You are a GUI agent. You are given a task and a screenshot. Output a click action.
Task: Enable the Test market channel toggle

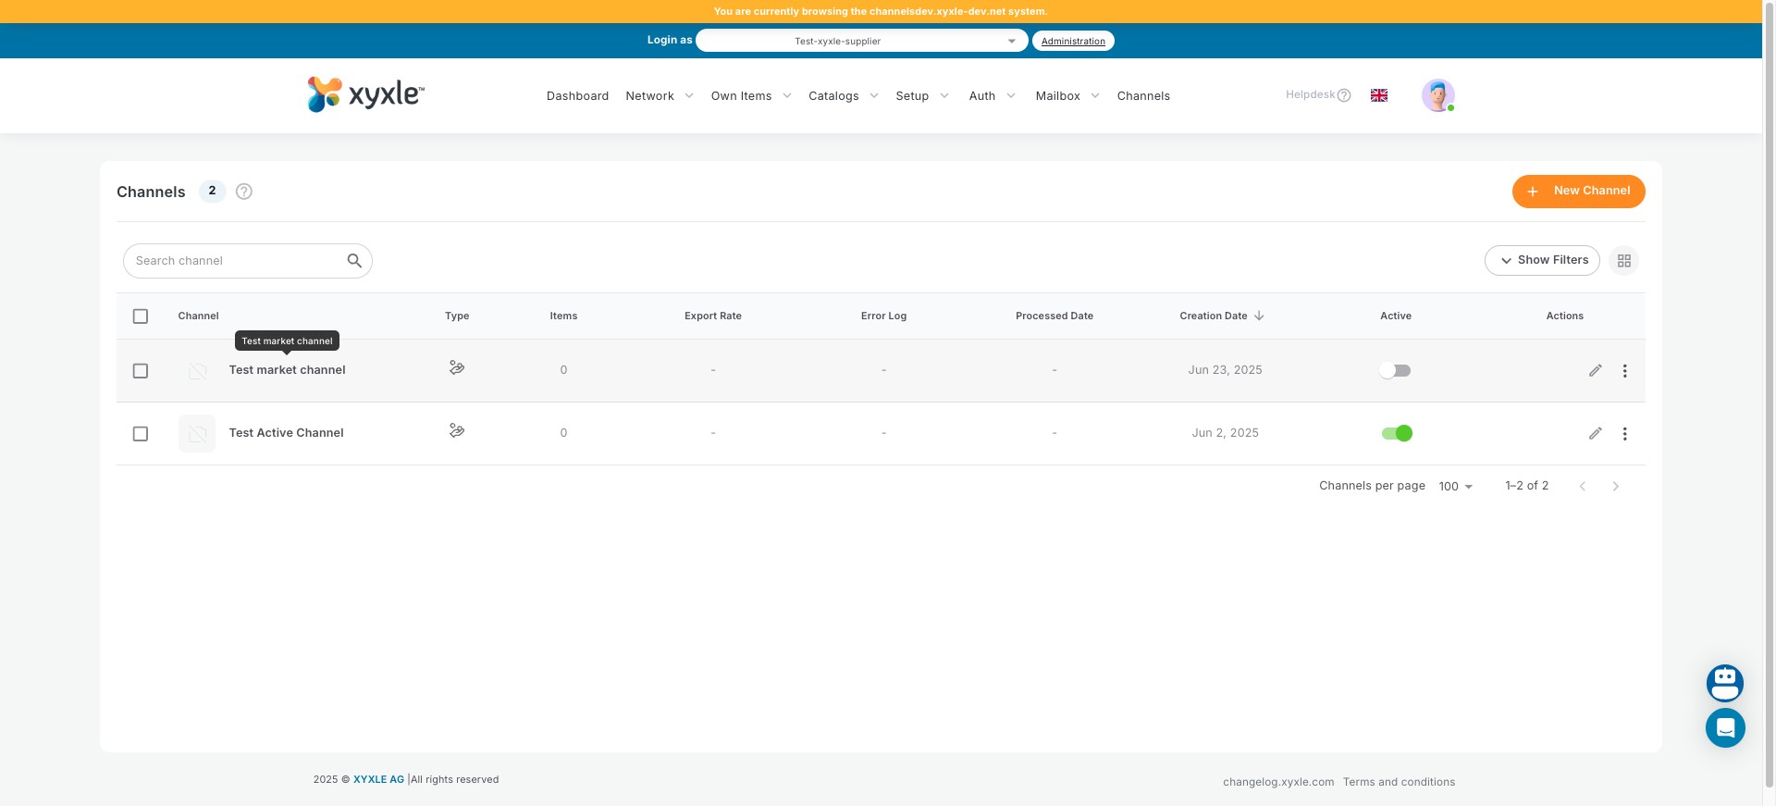pos(1395,371)
